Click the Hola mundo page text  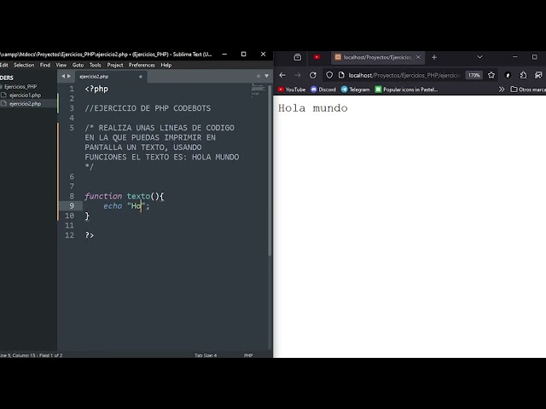(313, 108)
